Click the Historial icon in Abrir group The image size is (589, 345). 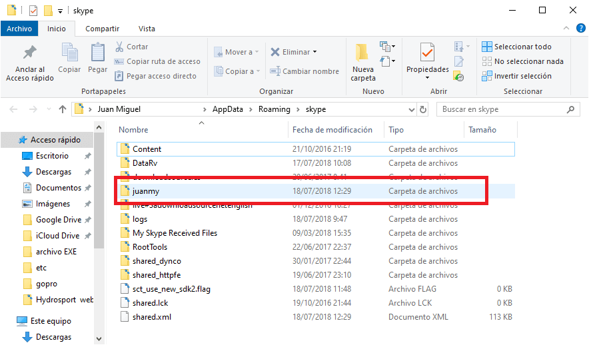coord(458,76)
